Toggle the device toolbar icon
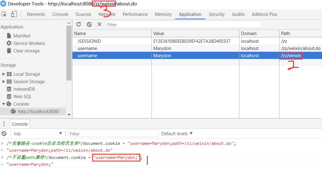The width and height of the screenshot is (322, 169). (x=14, y=14)
